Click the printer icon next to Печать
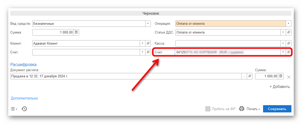The height and width of the screenshot is (124, 302). (242, 109)
